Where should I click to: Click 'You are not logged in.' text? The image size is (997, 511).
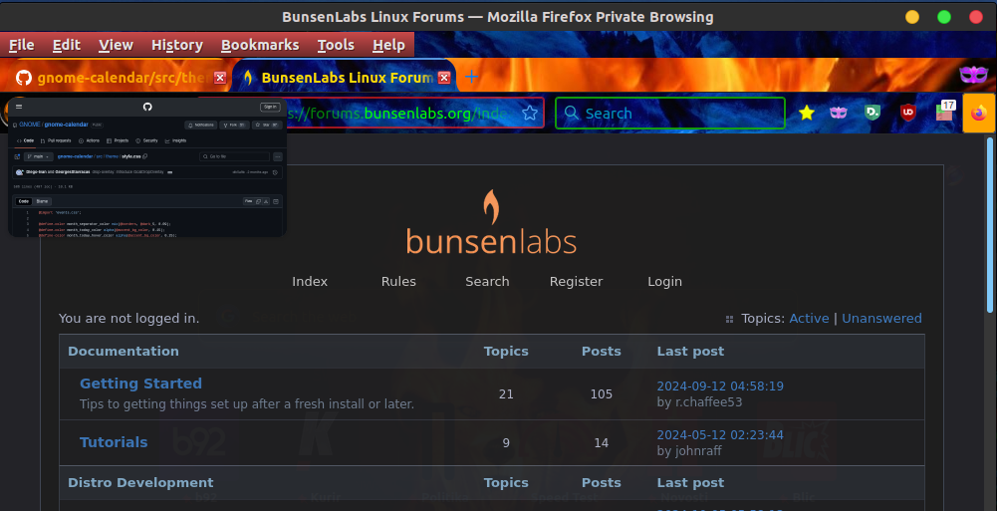pyautogui.click(x=129, y=319)
